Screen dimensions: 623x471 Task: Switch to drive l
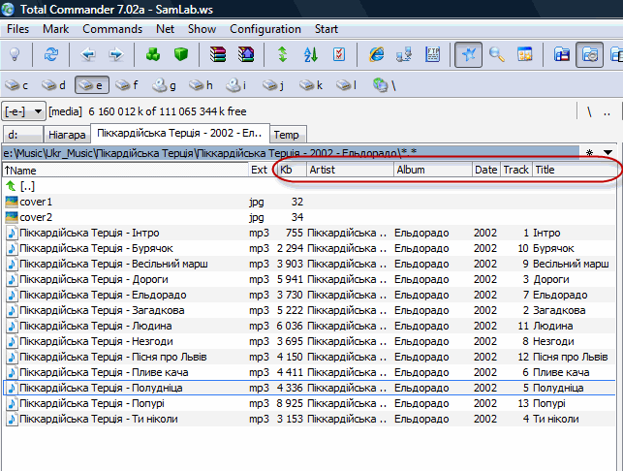coord(347,85)
